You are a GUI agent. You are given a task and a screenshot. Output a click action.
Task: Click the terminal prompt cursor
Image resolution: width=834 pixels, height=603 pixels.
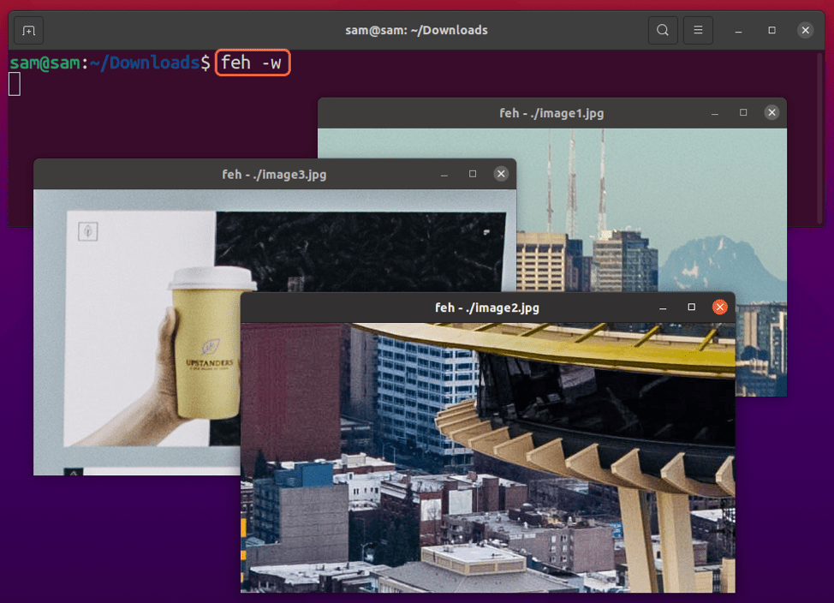coord(14,84)
